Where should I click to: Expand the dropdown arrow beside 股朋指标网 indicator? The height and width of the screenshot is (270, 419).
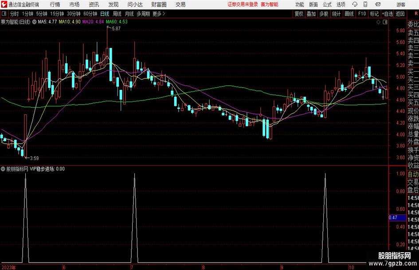3,169
